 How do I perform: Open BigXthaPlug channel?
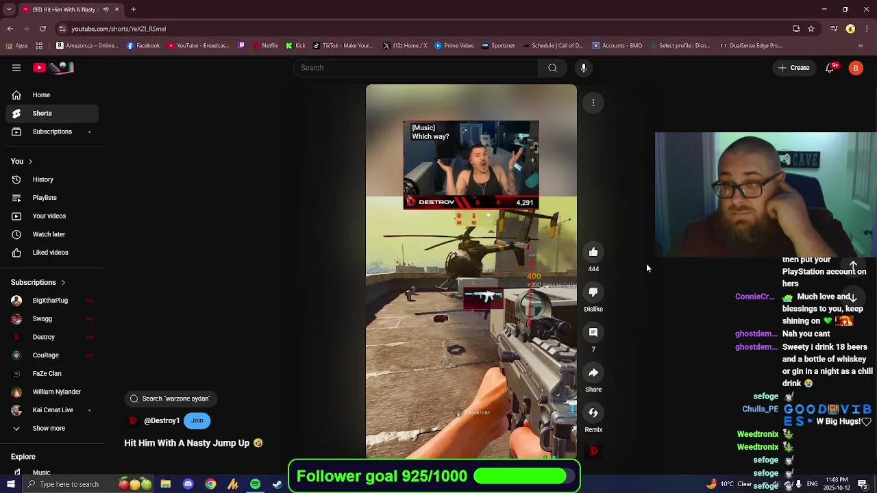click(52, 301)
